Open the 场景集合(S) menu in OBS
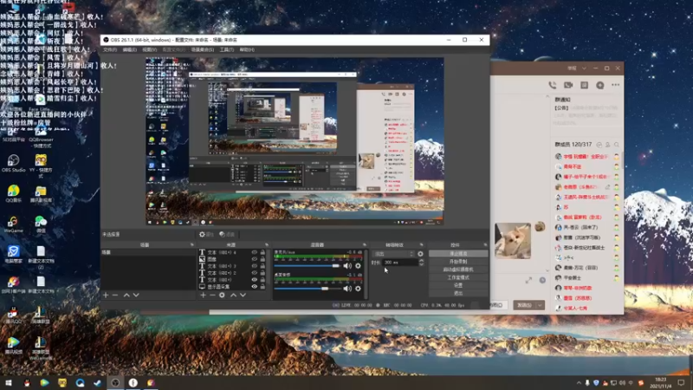Image resolution: width=693 pixels, height=390 pixels. 203,49
